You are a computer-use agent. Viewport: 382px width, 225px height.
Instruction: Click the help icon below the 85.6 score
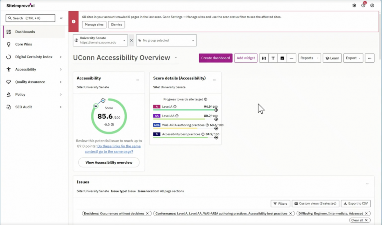[112, 125]
